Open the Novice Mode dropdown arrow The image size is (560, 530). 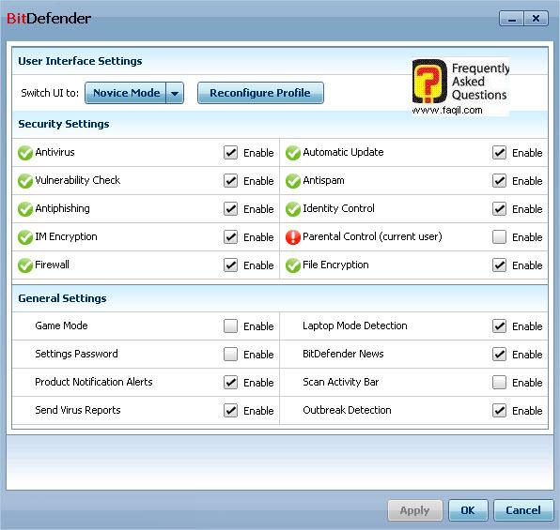tap(175, 93)
